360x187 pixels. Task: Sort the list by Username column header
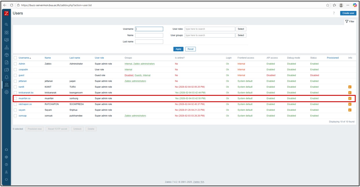25,58
